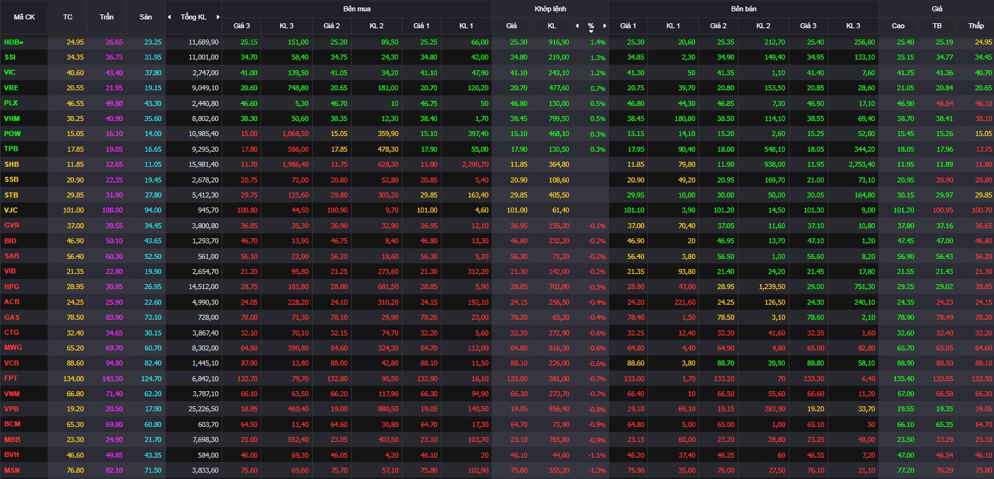Open the VHM stock symbol
The width and height of the screenshot is (994, 479).
[x=12, y=118]
